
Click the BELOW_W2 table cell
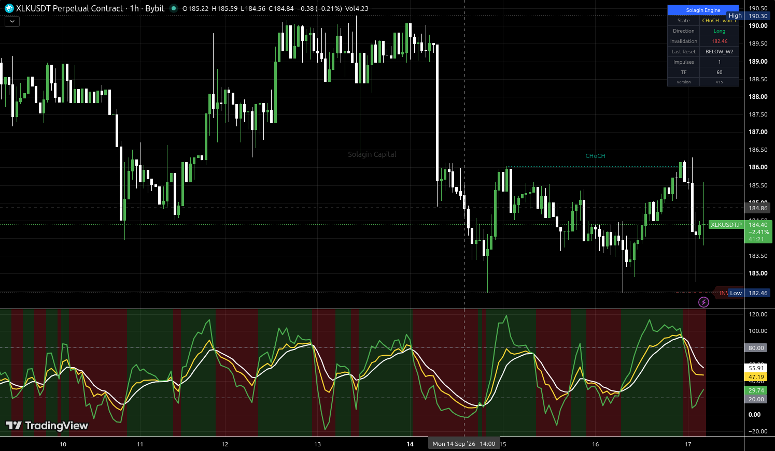point(719,52)
